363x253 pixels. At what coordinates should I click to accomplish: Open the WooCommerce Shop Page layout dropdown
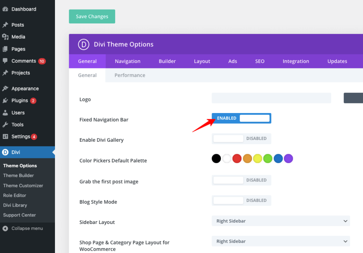(x=281, y=241)
